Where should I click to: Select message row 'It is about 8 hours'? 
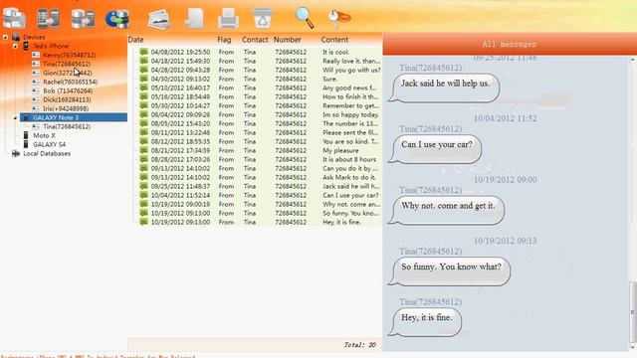[x=260, y=159]
